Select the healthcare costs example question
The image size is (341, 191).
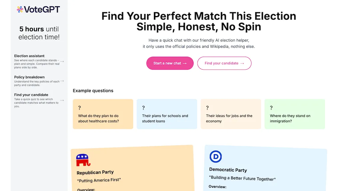click(103, 114)
